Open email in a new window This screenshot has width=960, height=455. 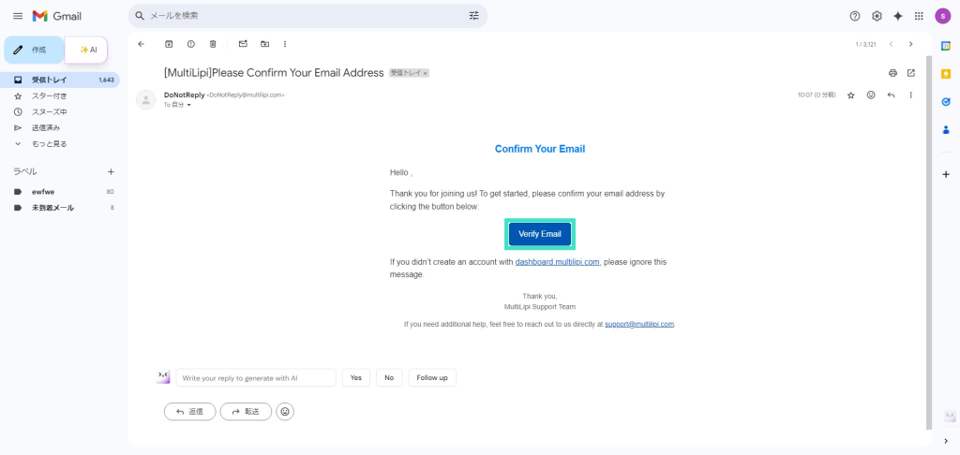tap(911, 73)
